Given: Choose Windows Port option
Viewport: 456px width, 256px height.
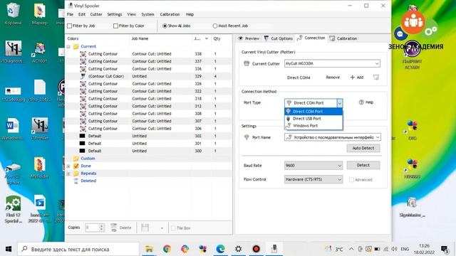Looking at the screenshot, I should 313,126.
